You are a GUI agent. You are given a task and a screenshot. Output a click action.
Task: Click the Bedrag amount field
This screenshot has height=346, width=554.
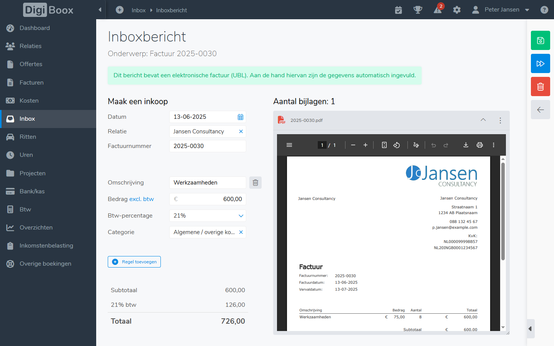point(208,199)
